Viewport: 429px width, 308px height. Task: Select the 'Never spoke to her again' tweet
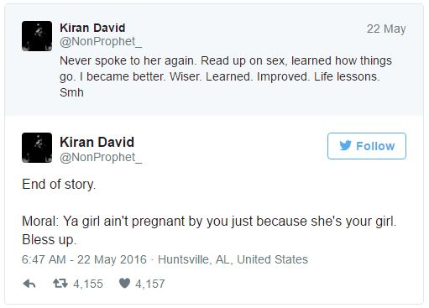226,76
